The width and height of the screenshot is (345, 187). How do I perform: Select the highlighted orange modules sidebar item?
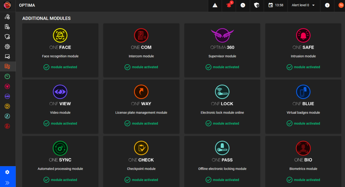click(7, 66)
